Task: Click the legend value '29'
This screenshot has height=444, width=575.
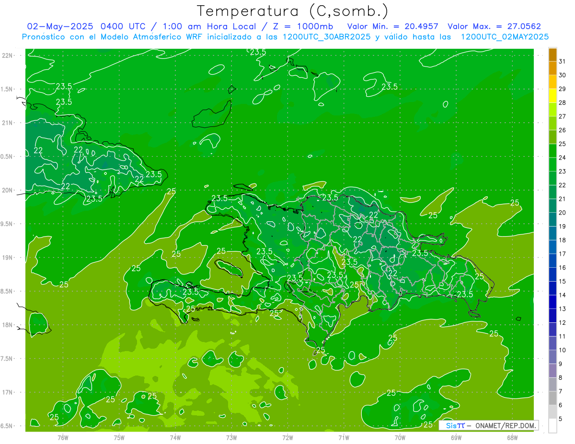Action: coord(563,89)
